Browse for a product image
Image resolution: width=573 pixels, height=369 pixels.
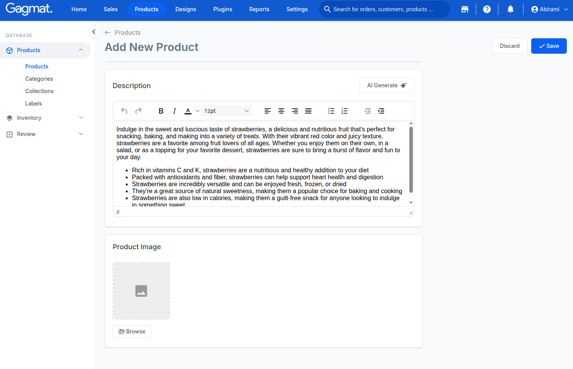(x=132, y=332)
